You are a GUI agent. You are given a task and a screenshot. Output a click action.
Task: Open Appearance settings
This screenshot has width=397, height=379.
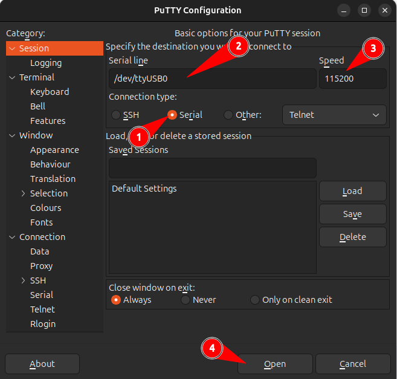click(x=55, y=150)
